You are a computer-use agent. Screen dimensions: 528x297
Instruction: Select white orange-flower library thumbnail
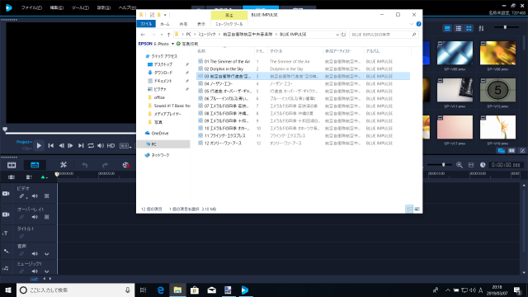[x=497, y=127]
